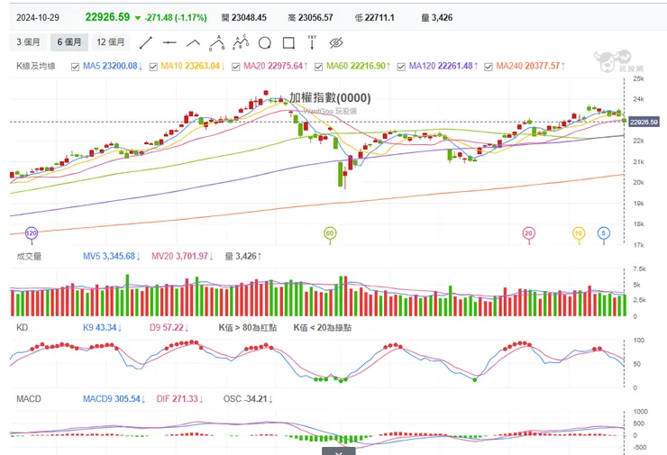667x455 pixels.
Task: Uncheck the MA10 moving average checkbox
Action: click(153, 67)
